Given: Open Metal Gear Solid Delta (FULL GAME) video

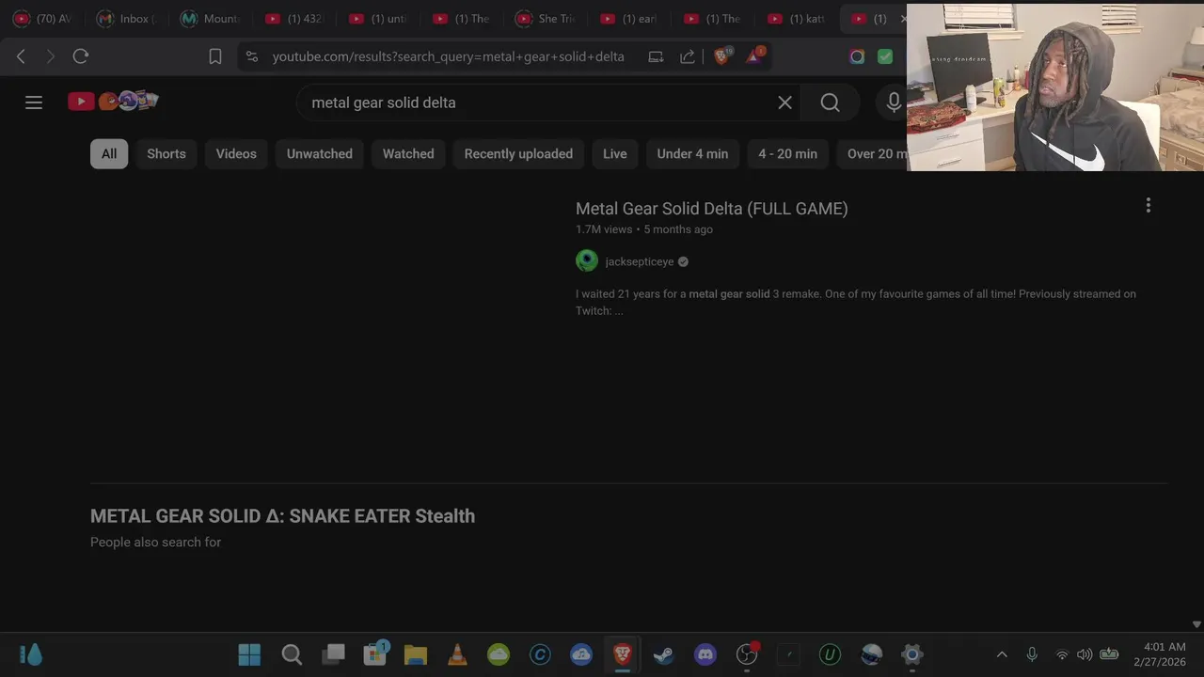Looking at the screenshot, I should pyautogui.click(x=712, y=209).
